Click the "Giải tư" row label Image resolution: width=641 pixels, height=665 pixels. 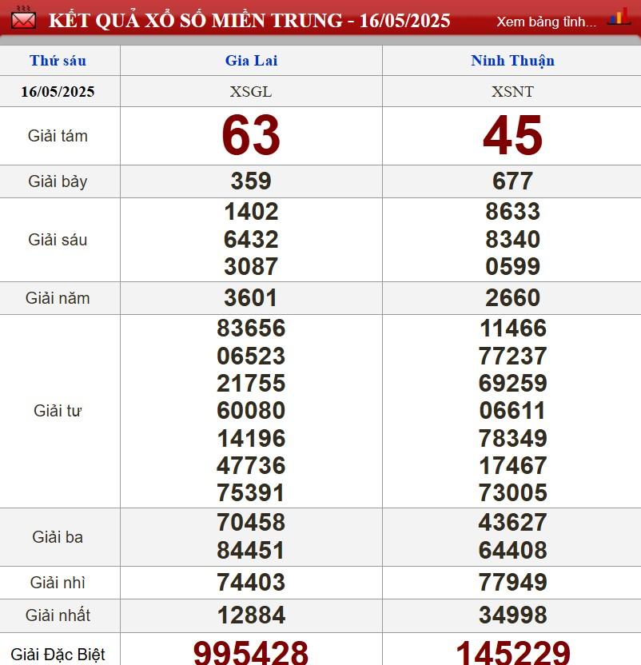tap(58, 411)
